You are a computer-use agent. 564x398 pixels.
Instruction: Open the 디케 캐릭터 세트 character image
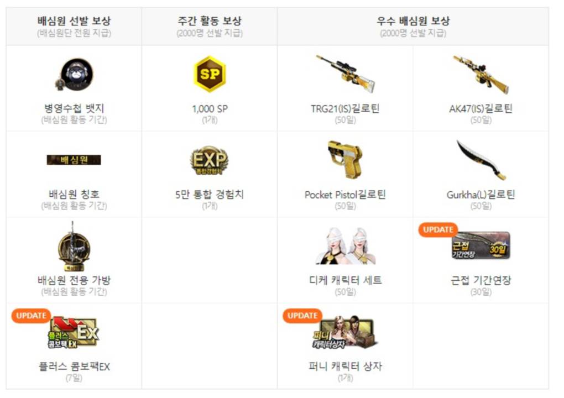pyautogui.click(x=345, y=246)
